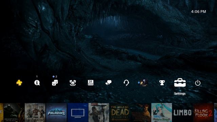Open the PlayStation Plus icon

19,83
